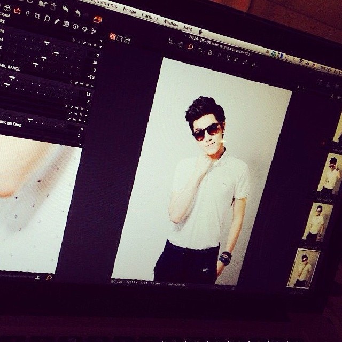Switch to single image viewer mode icon
This screenshot has width=342, height=342.
(120, 38)
